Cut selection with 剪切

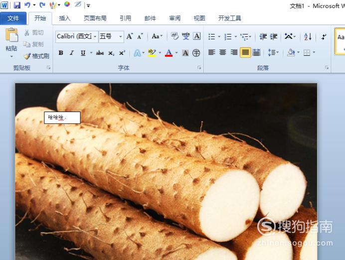[34, 32]
